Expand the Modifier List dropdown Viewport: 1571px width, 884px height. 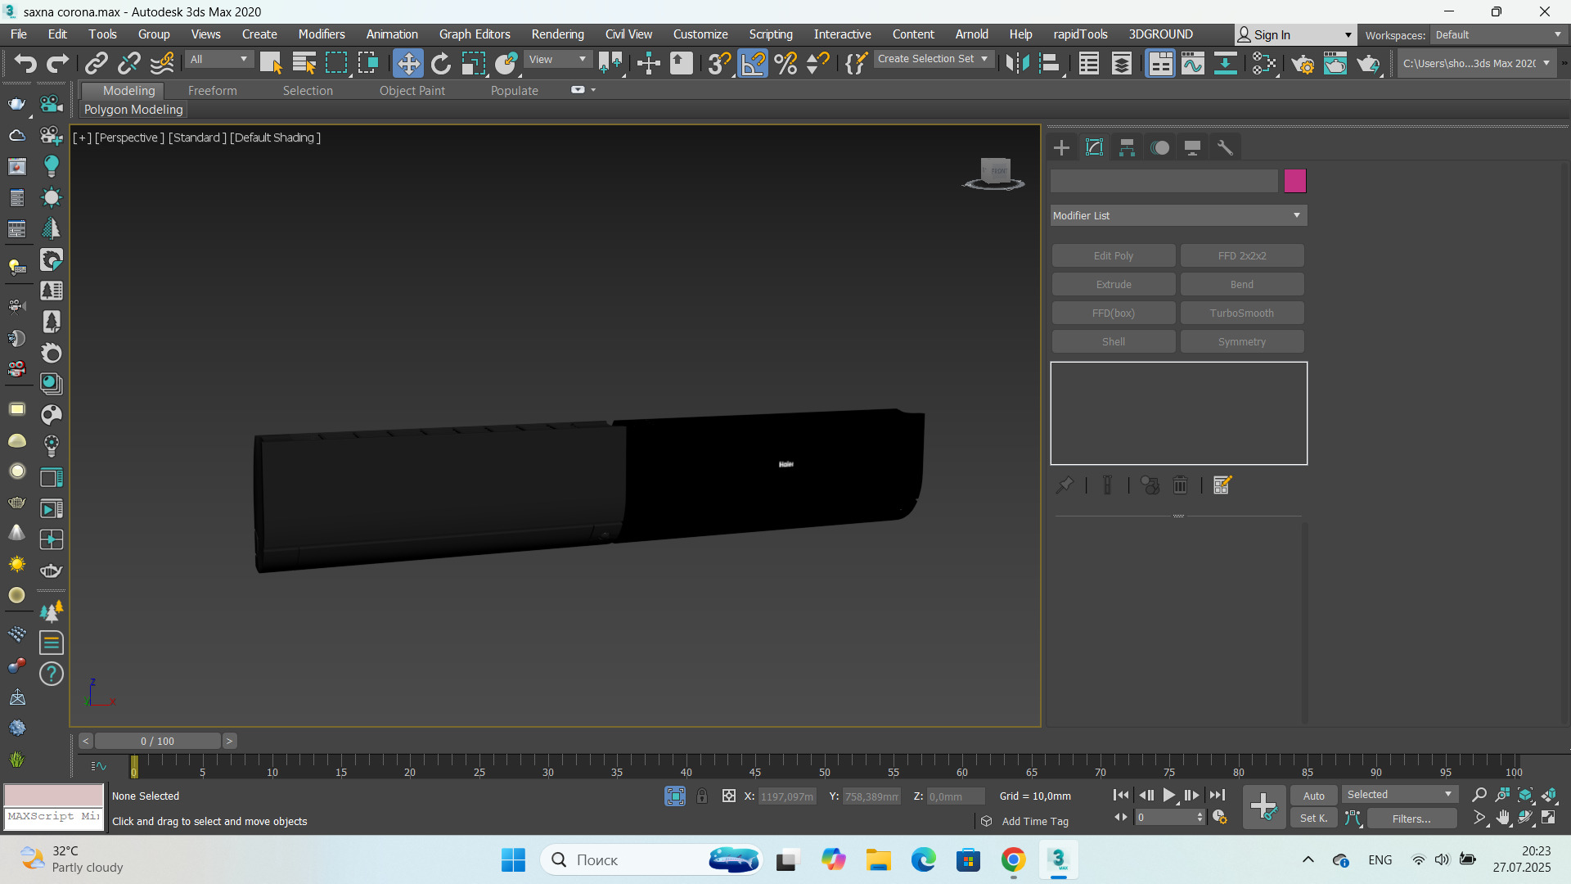[x=1178, y=215]
